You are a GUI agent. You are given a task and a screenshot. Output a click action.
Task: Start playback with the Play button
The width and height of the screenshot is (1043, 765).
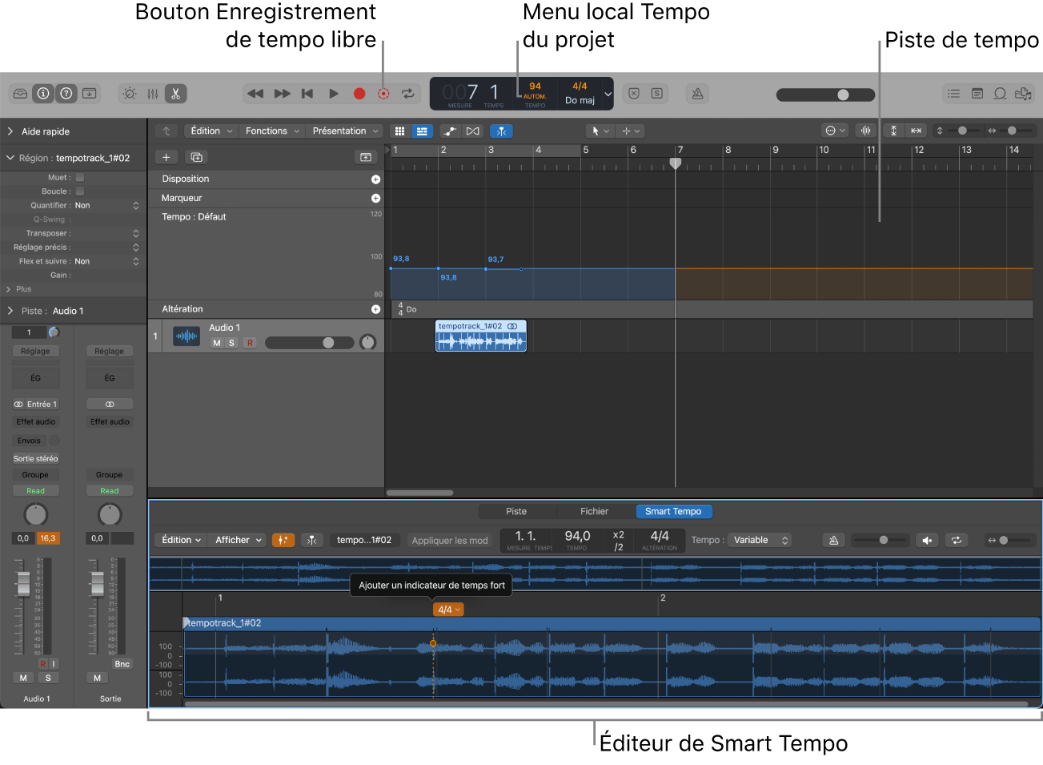coord(334,94)
